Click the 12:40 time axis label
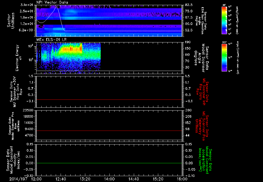Screen dimensions: 263x182 61,179
